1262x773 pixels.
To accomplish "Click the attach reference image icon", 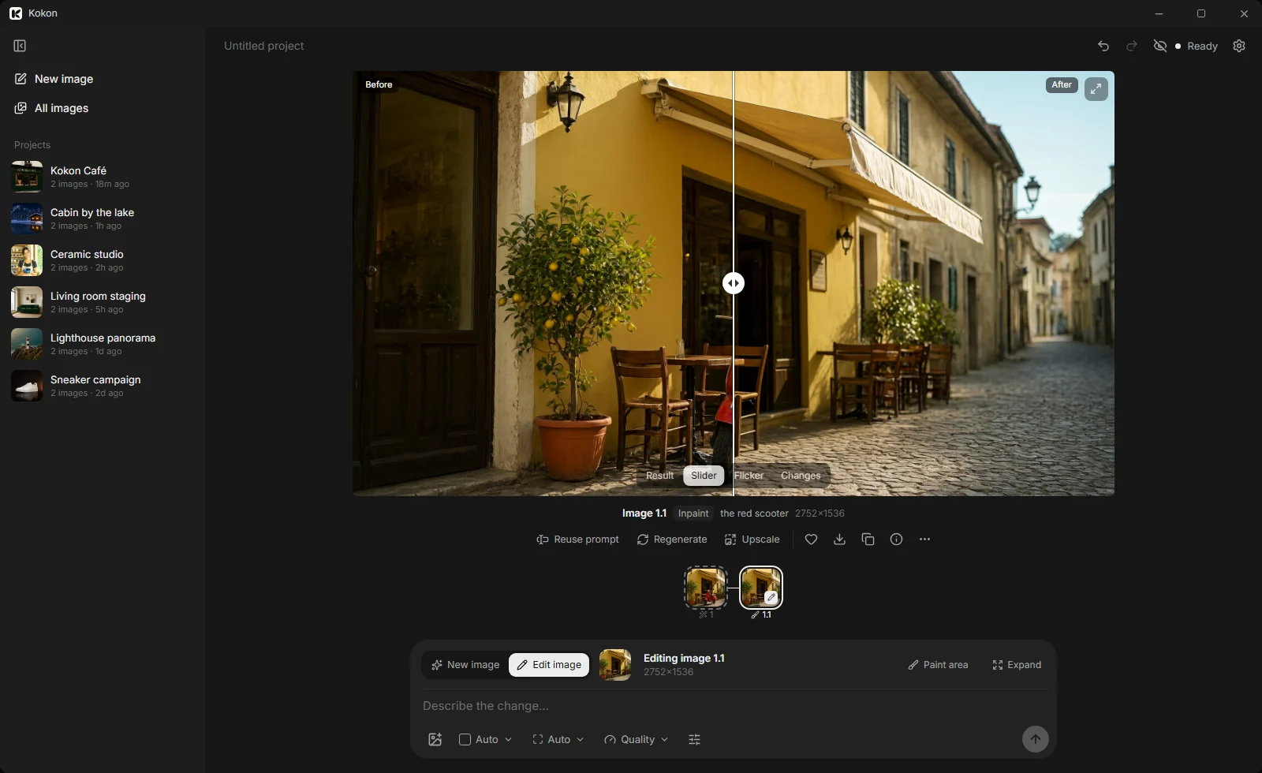I will 435,739.
